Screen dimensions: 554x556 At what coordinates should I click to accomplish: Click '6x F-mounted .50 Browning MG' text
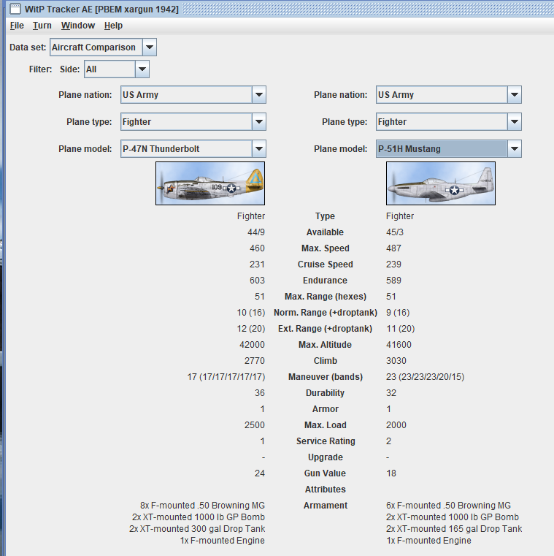pyautogui.click(x=448, y=506)
